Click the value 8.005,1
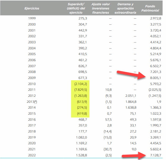The image size is (166, 160). 156,78
